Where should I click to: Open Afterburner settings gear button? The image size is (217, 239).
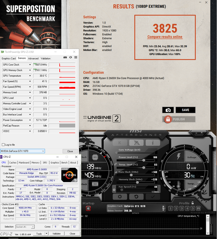pyautogui.click(x=120, y=197)
